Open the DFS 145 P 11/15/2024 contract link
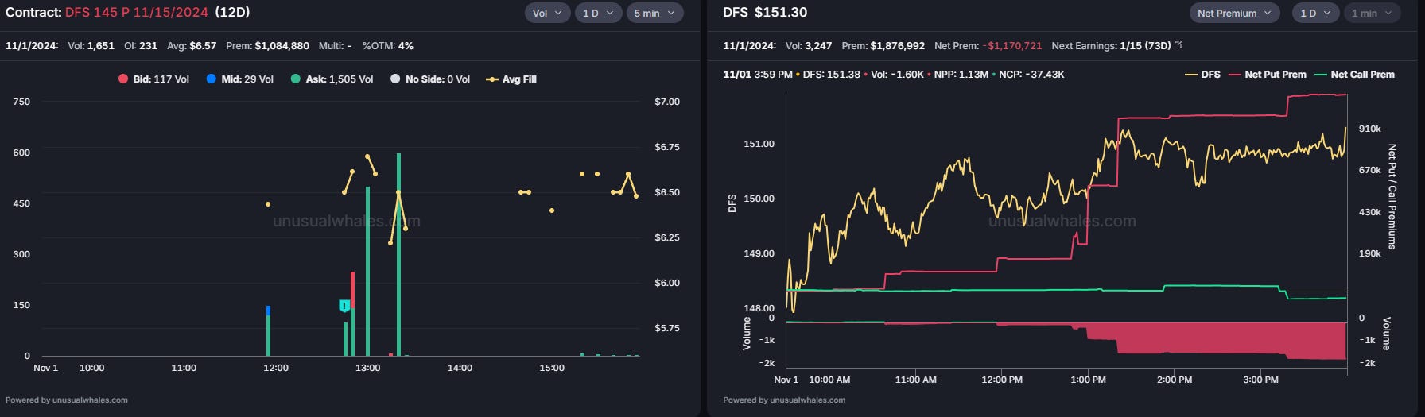 [137, 13]
